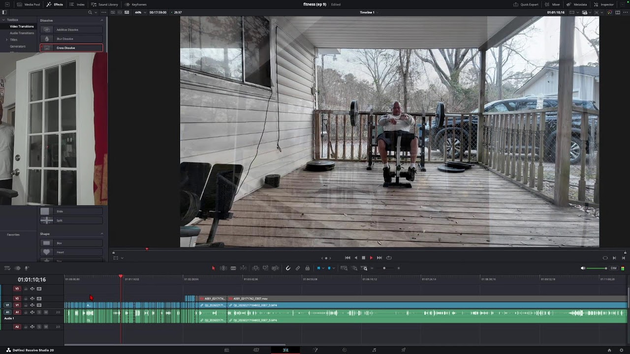Open the Inspector panel
Screen dimensions: 630x354
click(x=604, y=4)
